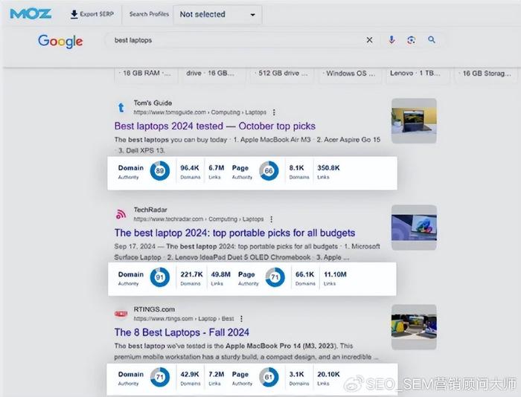Viewport: 521px width, 397px height.
Task: Click '20.10K' page links value
Action: [x=328, y=375]
